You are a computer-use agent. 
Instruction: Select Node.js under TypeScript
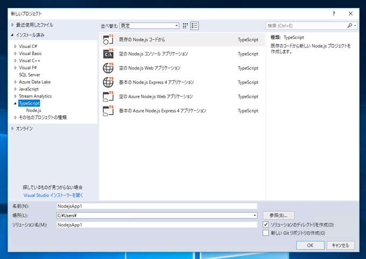33,110
